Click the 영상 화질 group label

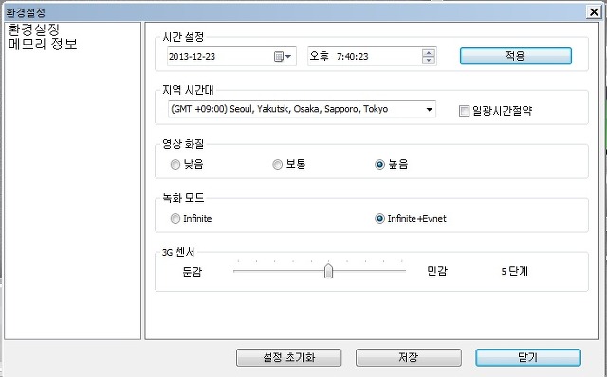click(183, 144)
